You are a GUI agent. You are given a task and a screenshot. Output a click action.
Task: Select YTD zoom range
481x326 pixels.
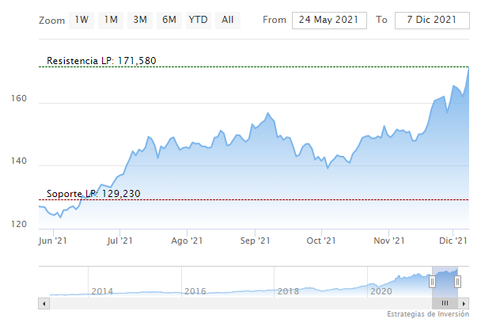click(x=198, y=20)
